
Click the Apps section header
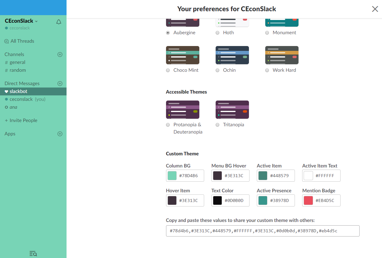click(10, 134)
